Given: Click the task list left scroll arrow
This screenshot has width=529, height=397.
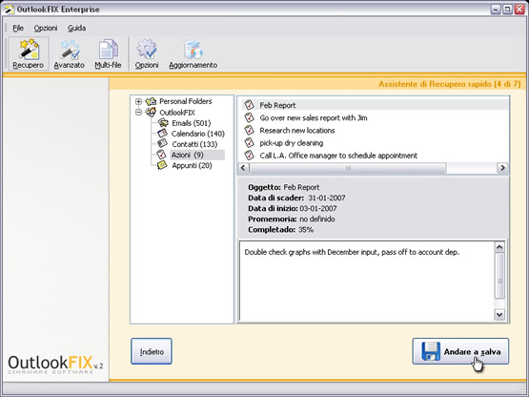Looking at the screenshot, I should tap(243, 168).
